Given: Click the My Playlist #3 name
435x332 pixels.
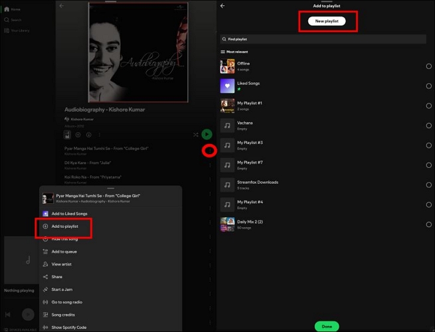Looking at the screenshot, I should coord(250,143).
